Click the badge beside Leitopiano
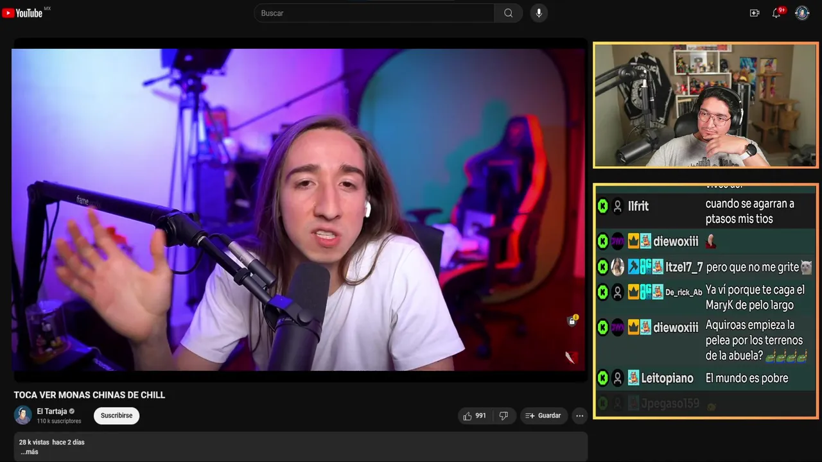 (x=633, y=379)
